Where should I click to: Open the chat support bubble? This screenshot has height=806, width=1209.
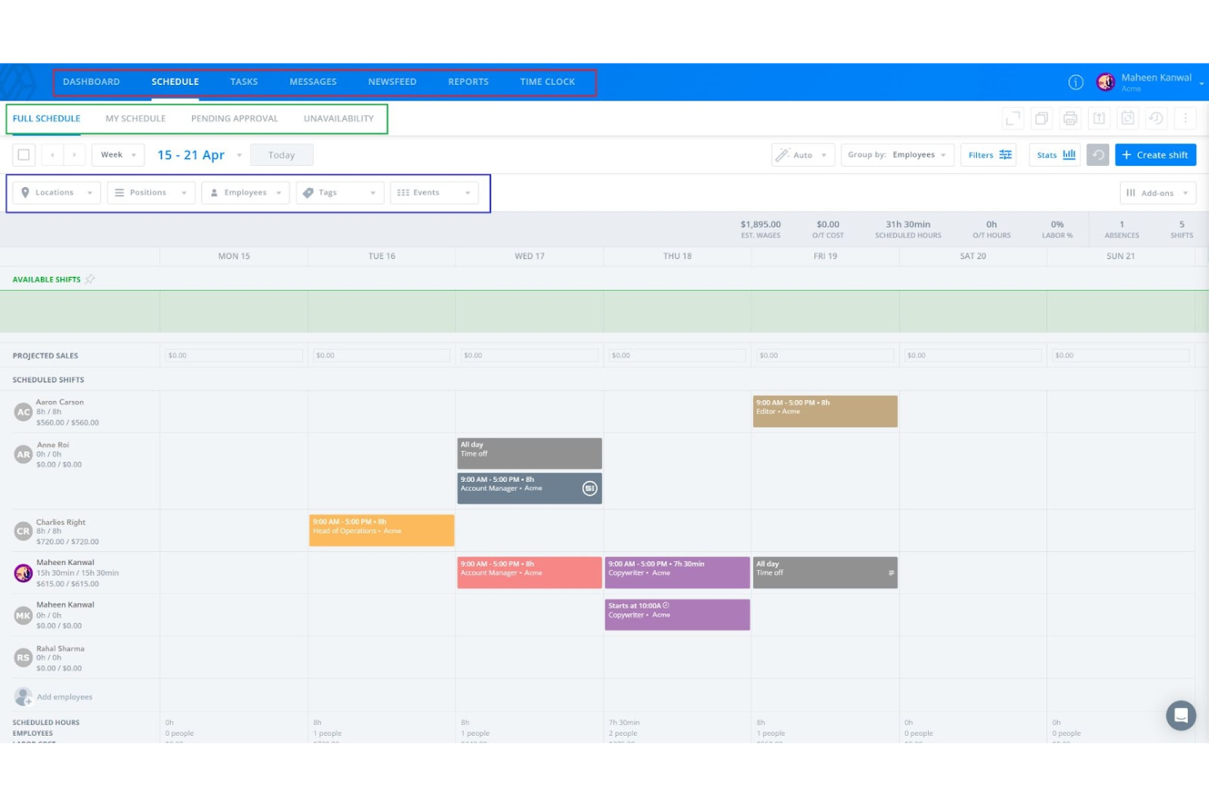(x=1181, y=715)
